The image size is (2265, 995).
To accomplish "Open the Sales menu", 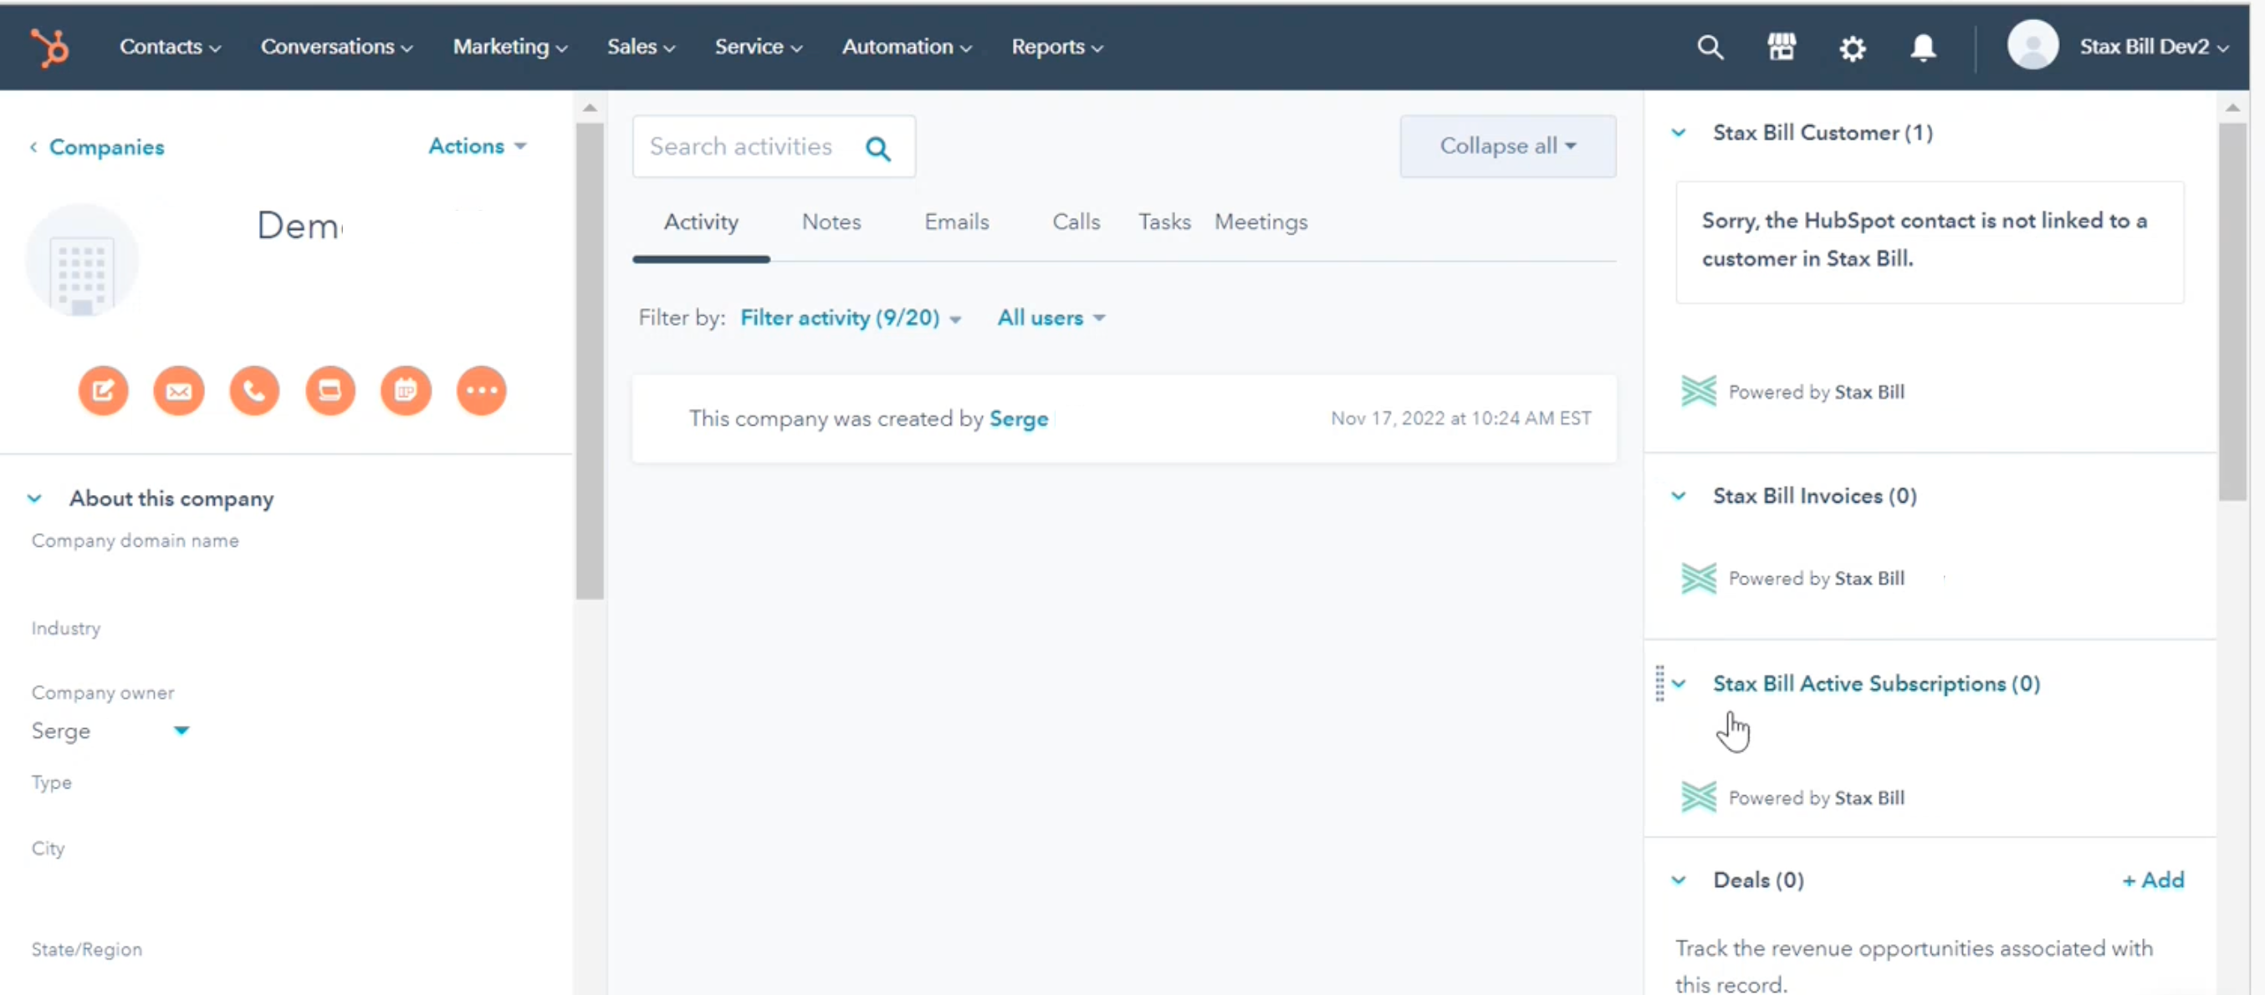I will tap(641, 47).
